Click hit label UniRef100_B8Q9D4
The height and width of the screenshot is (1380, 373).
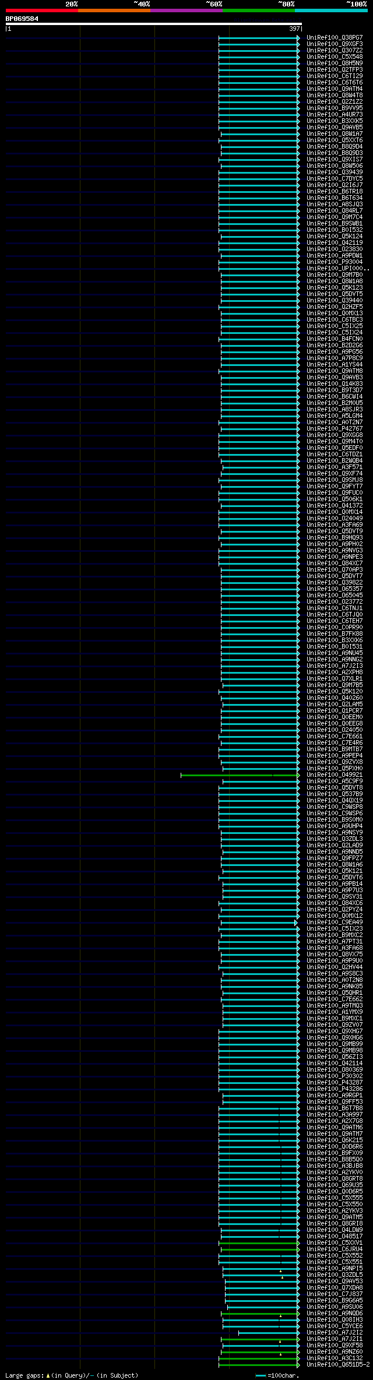(335, 146)
